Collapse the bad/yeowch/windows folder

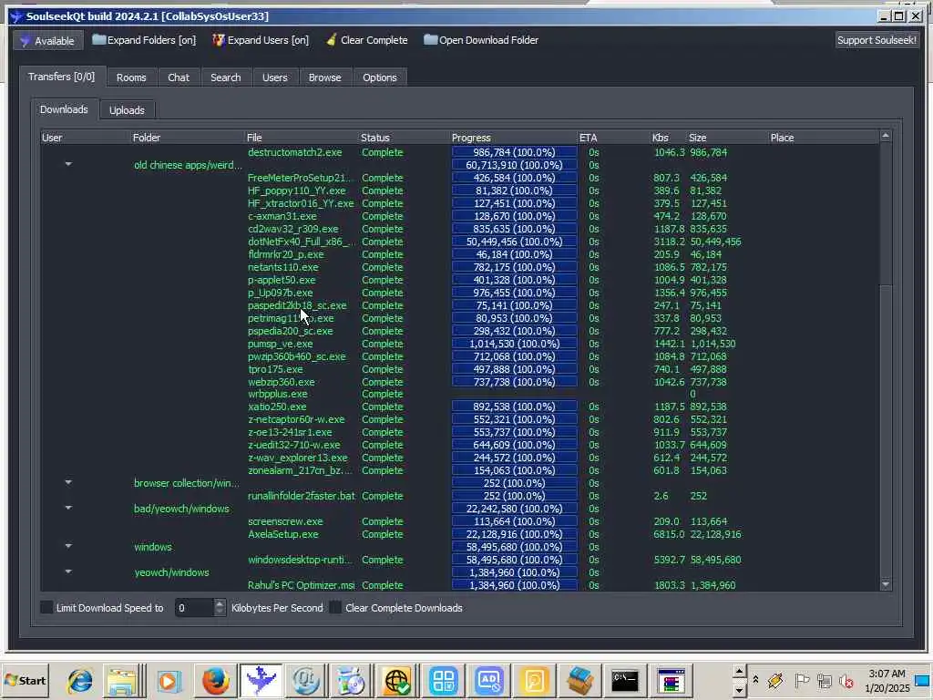pyautogui.click(x=68, y=508)
